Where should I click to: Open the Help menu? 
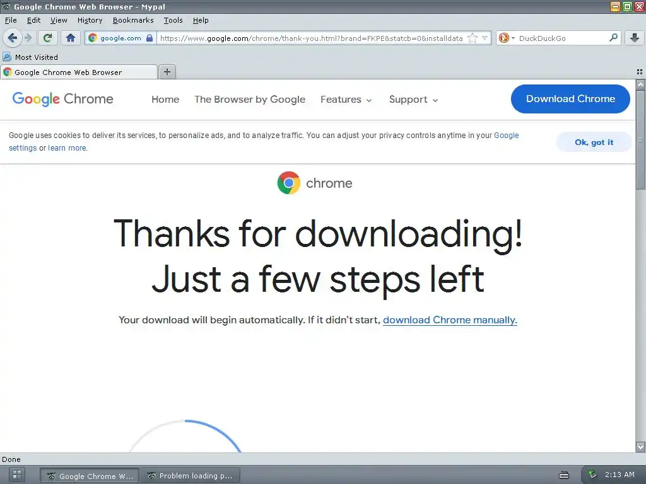point(201,20)
